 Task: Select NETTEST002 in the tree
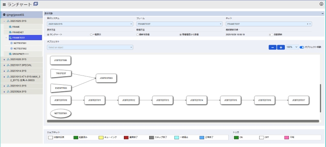[x=20, y=48]
